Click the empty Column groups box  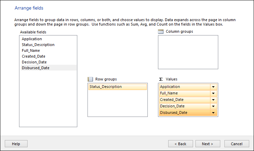[x=188, y=52]
